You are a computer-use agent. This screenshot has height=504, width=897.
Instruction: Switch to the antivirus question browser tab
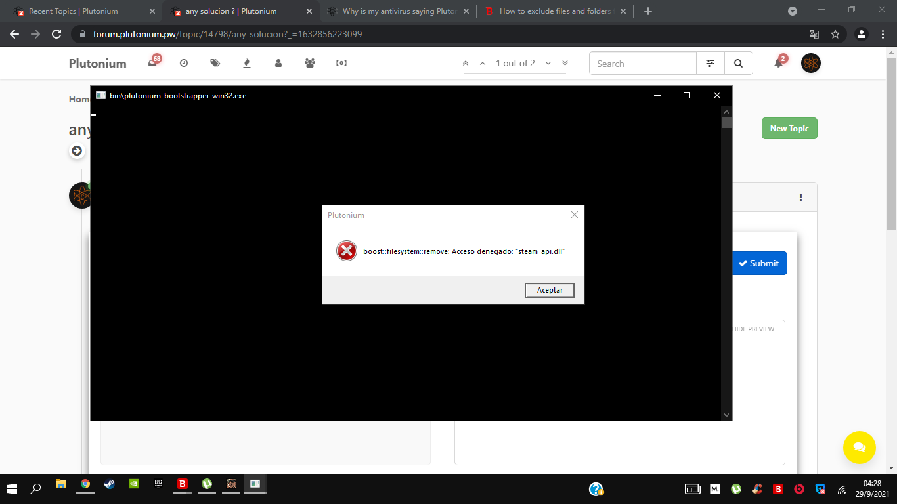pos(399,11)
